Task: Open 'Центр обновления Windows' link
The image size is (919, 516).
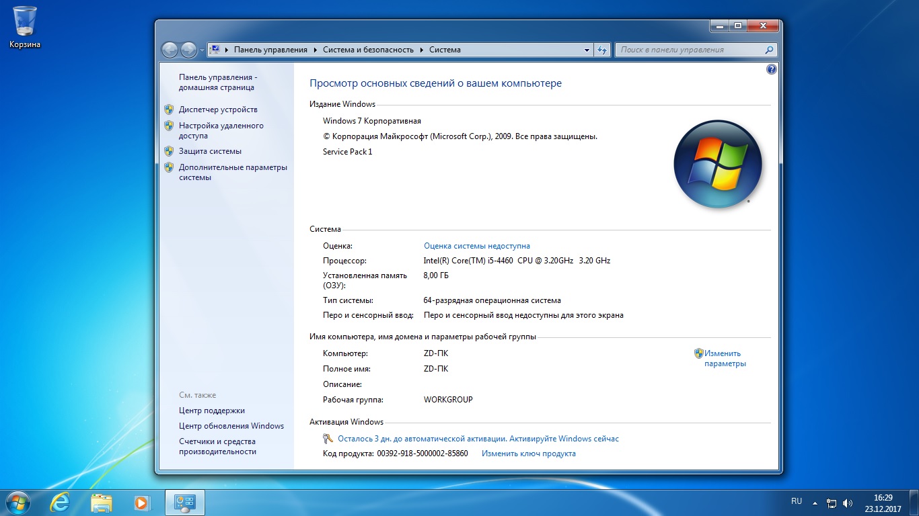Action: pos(231,426)
